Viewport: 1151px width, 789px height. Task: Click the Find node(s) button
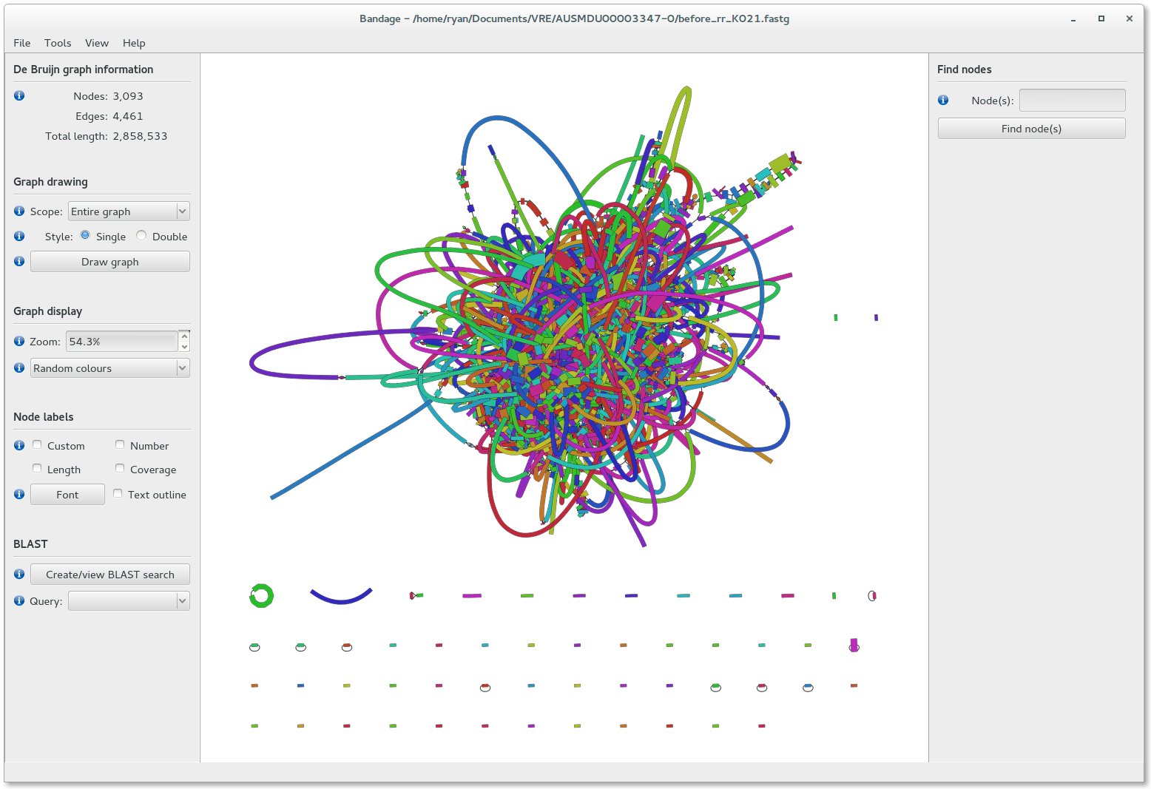[1031, 129]
